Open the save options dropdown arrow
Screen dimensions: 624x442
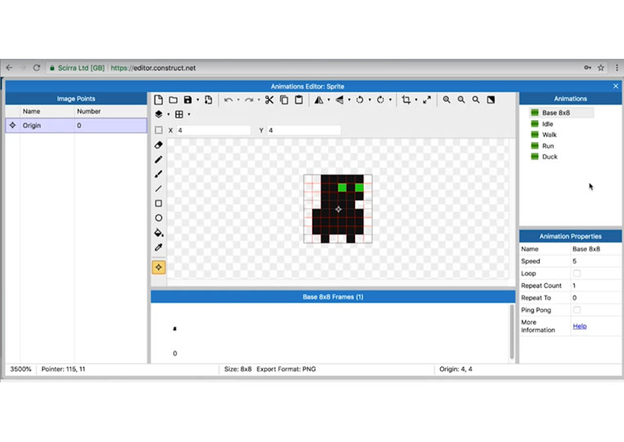(x=198, y=100)
